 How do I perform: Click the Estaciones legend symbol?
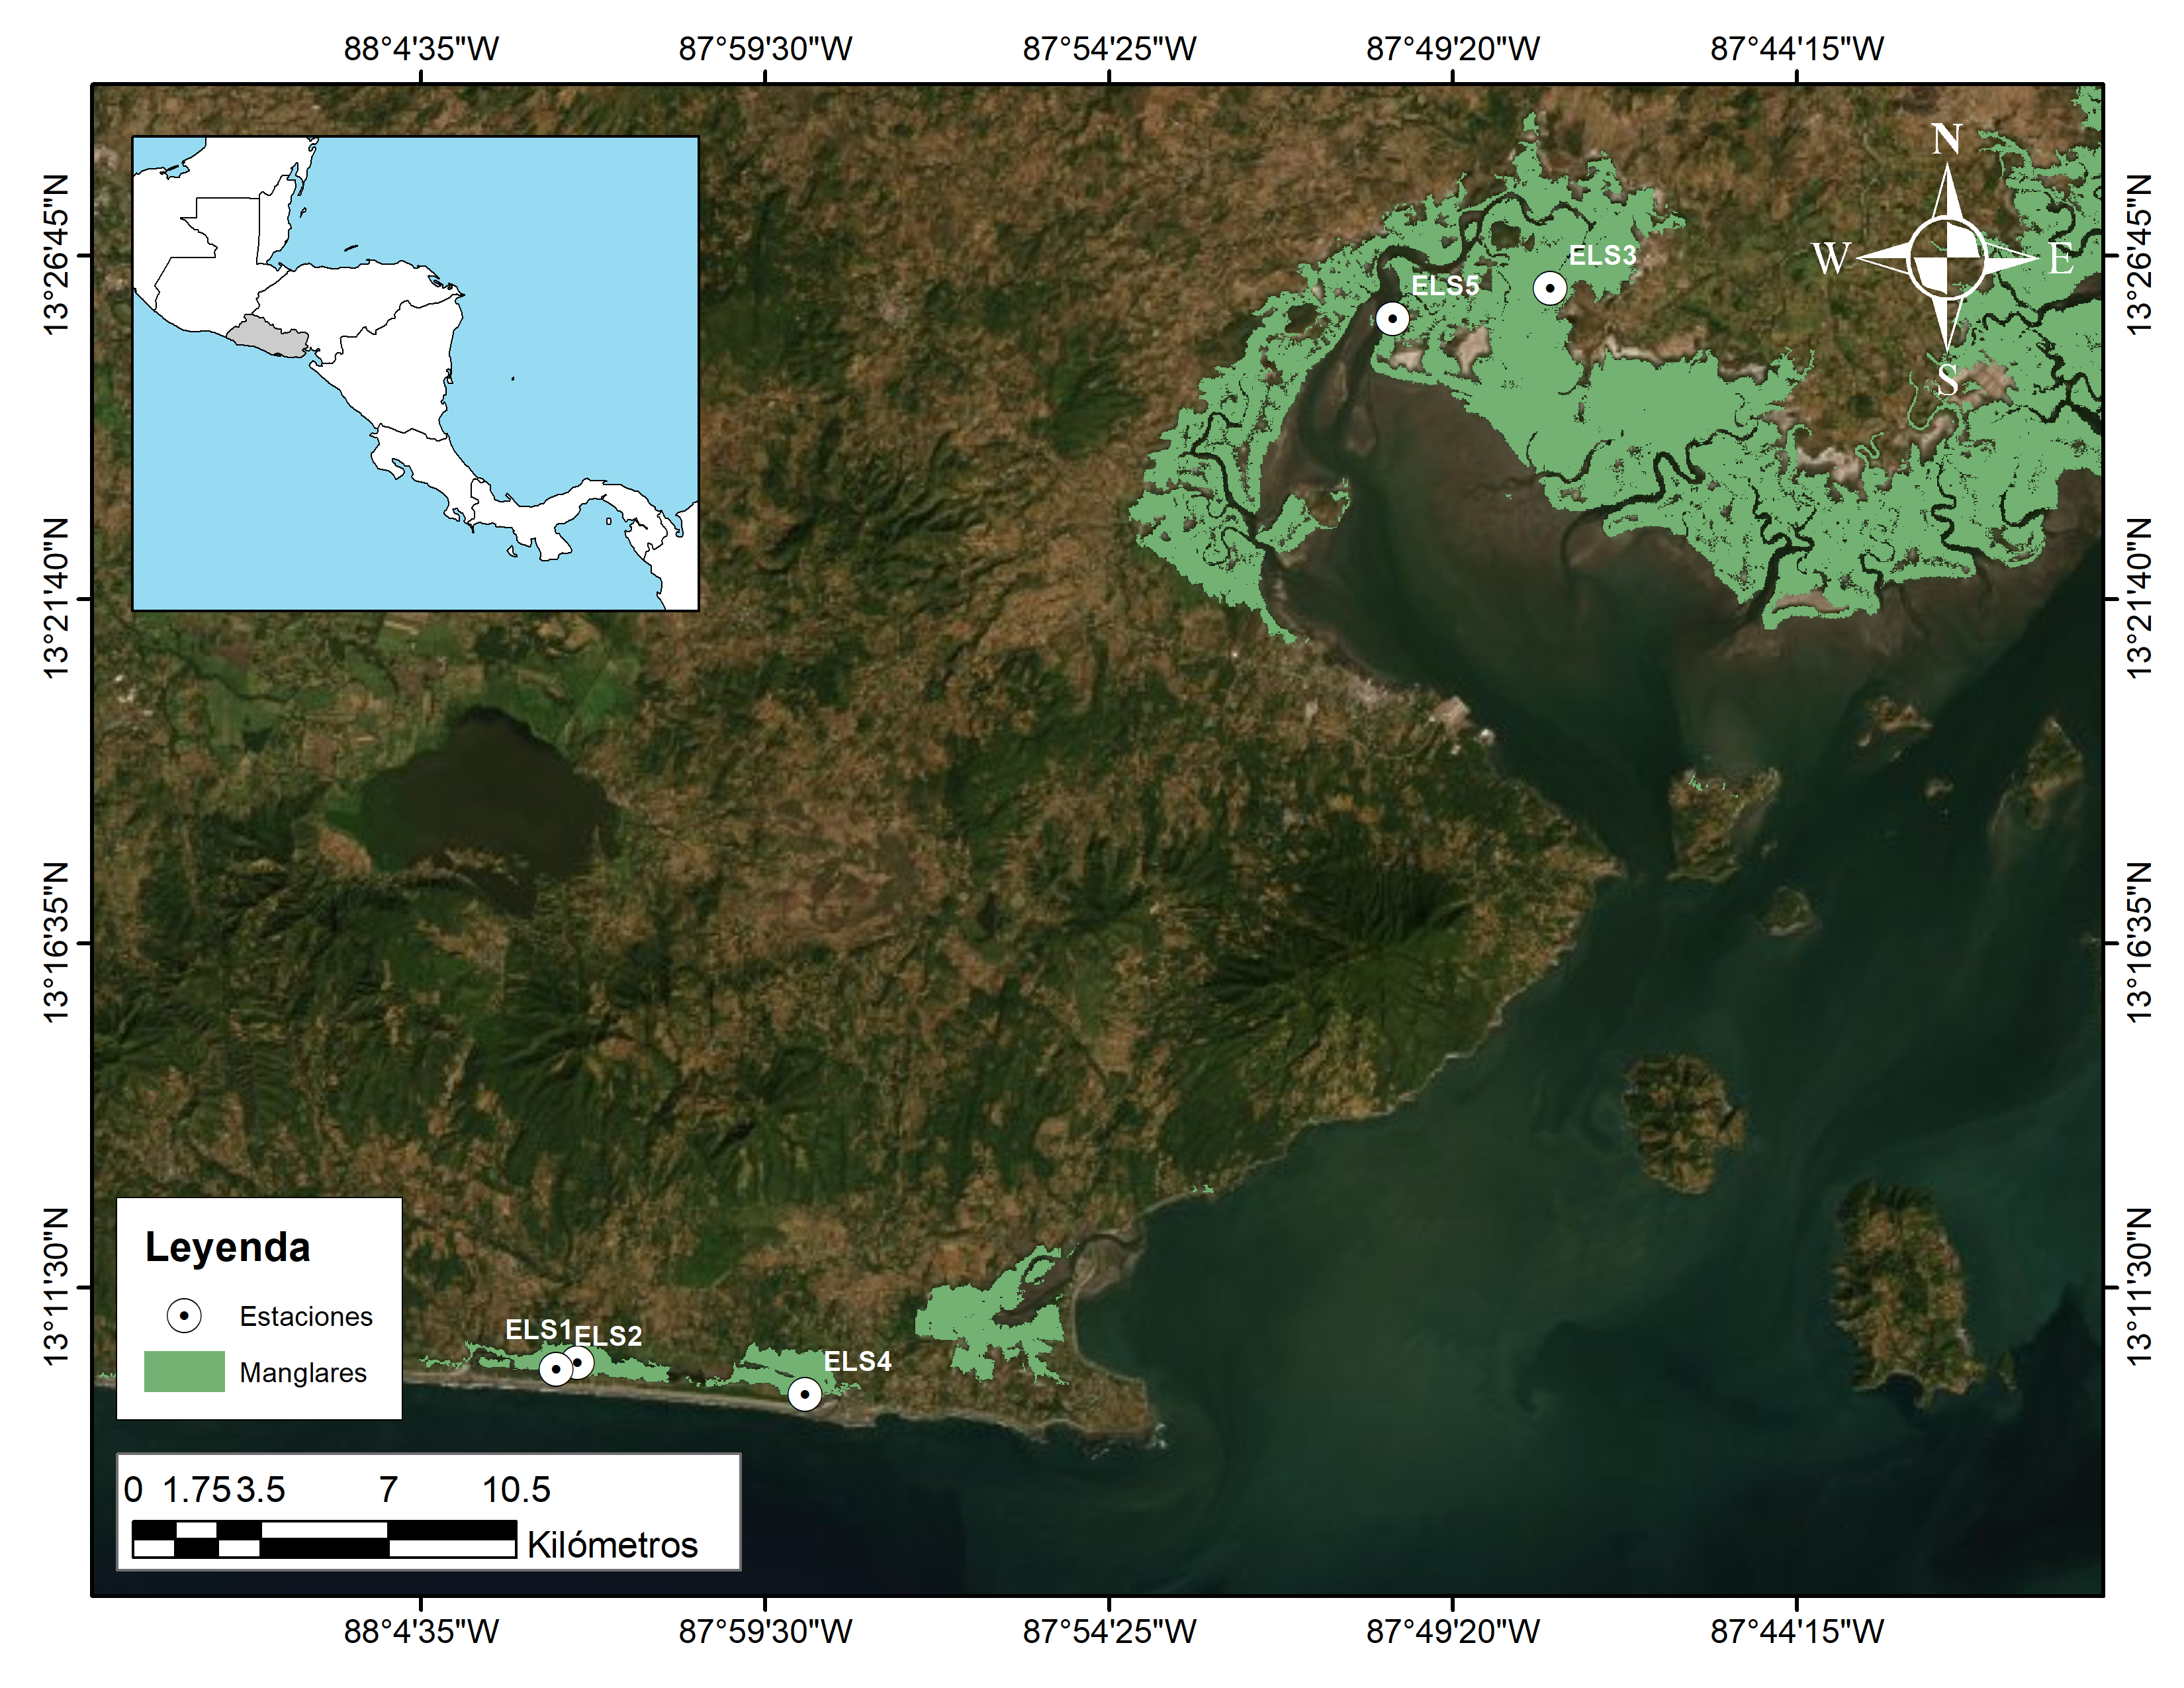coord(184,1315)
